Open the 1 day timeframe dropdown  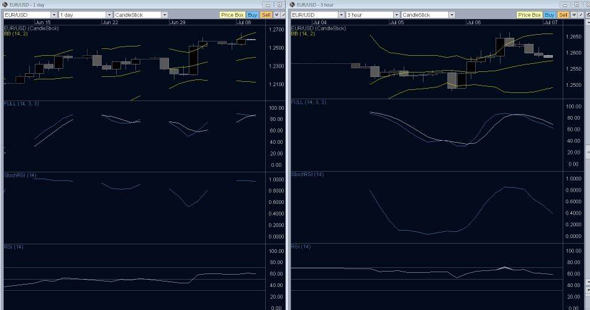[109, 15]
